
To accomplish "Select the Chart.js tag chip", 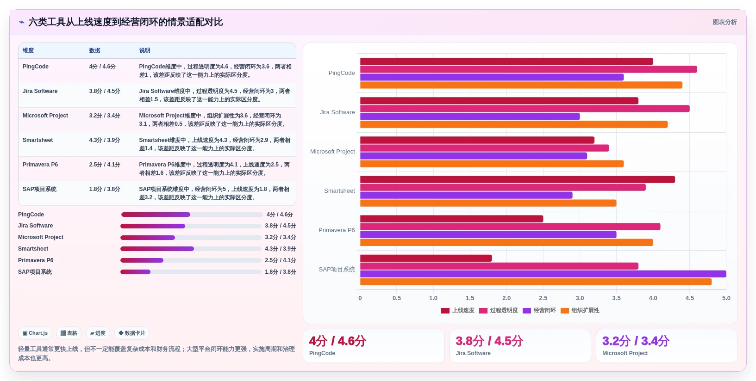I will (x=35, y=333).
